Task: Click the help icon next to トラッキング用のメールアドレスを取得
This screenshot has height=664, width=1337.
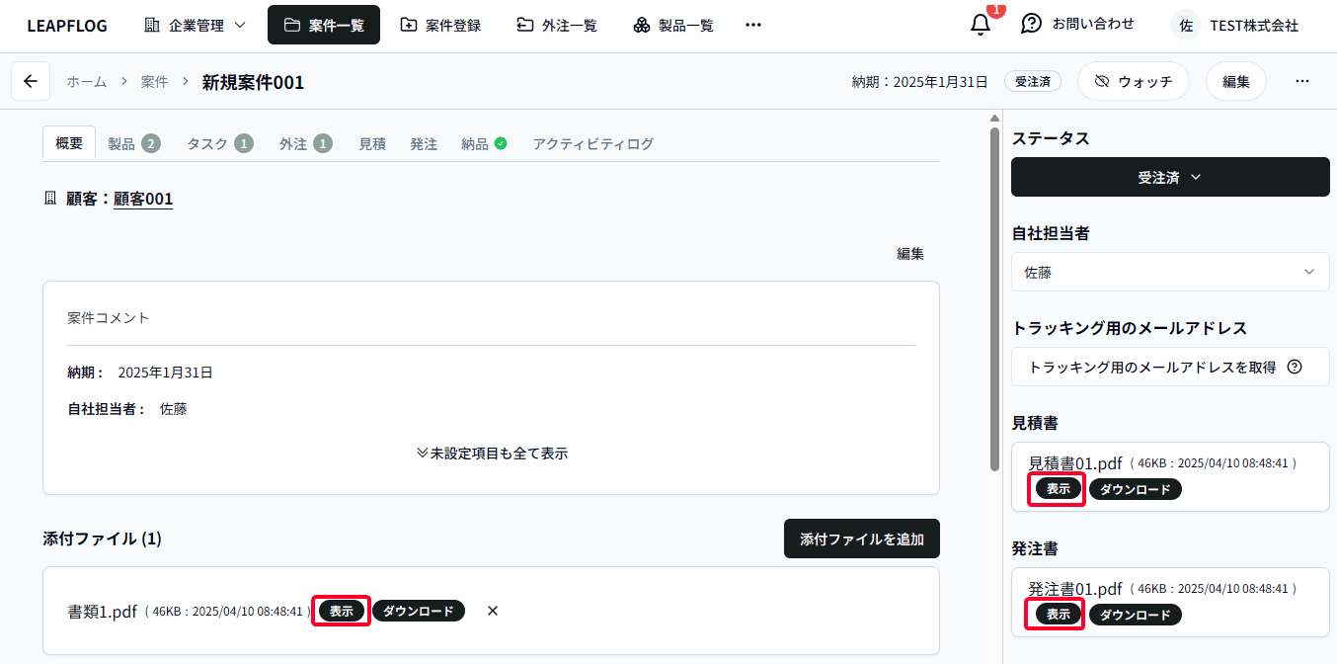Action: (1295, 367)
